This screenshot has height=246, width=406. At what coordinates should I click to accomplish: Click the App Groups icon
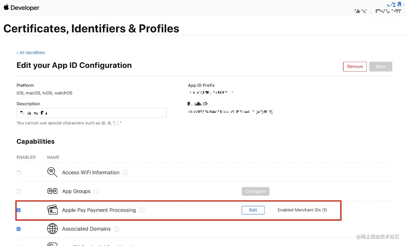point(52,191)
